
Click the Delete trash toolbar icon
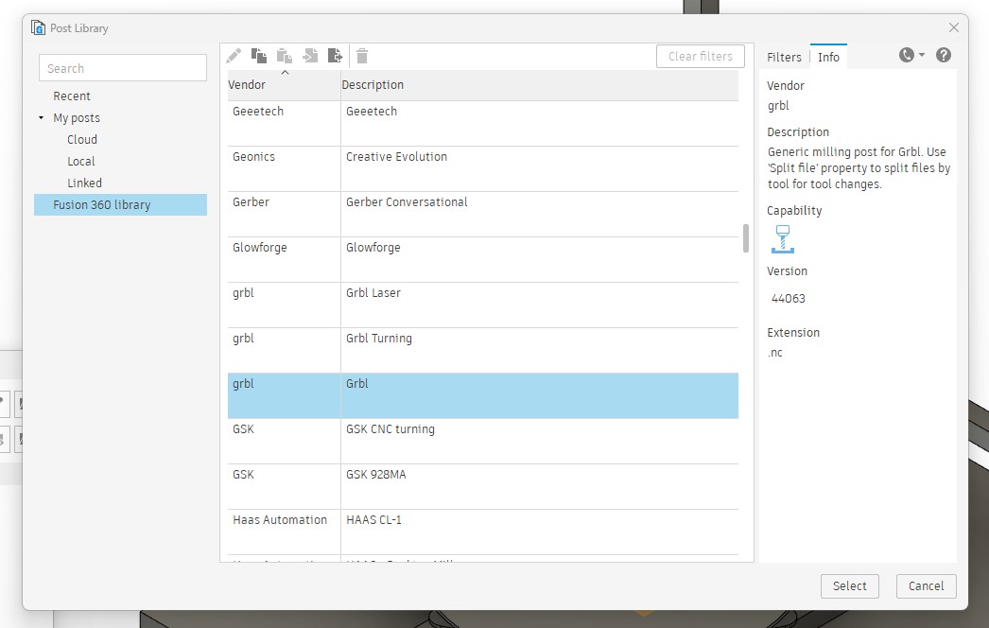362,56
